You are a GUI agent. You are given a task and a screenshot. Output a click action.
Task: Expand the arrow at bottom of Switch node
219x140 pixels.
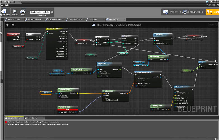click(57, 59)
